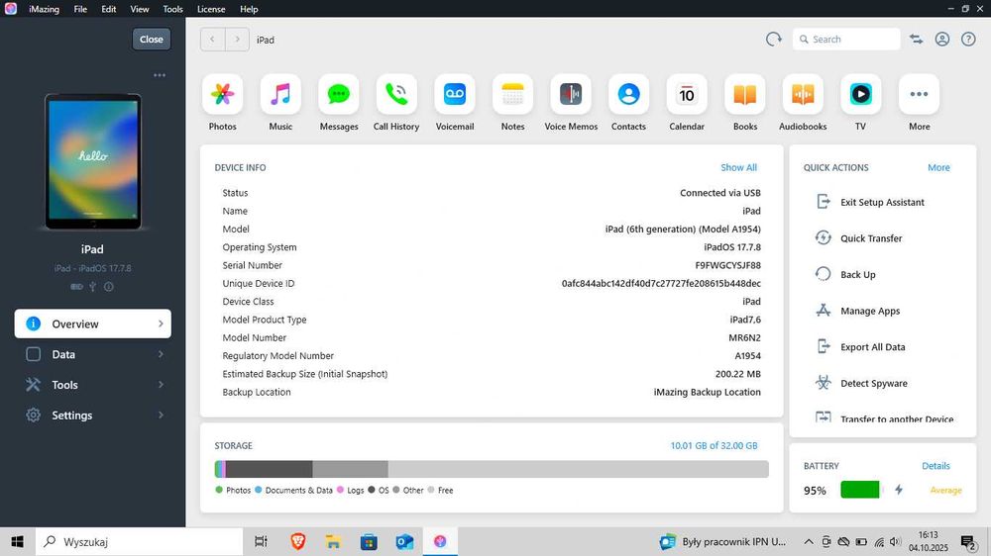Click the battery status icon under iPad name
This screenshot has height=556, width=991.
[x=76, y=287]
